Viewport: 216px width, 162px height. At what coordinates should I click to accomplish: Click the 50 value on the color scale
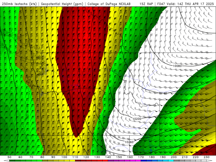point(9,157)
